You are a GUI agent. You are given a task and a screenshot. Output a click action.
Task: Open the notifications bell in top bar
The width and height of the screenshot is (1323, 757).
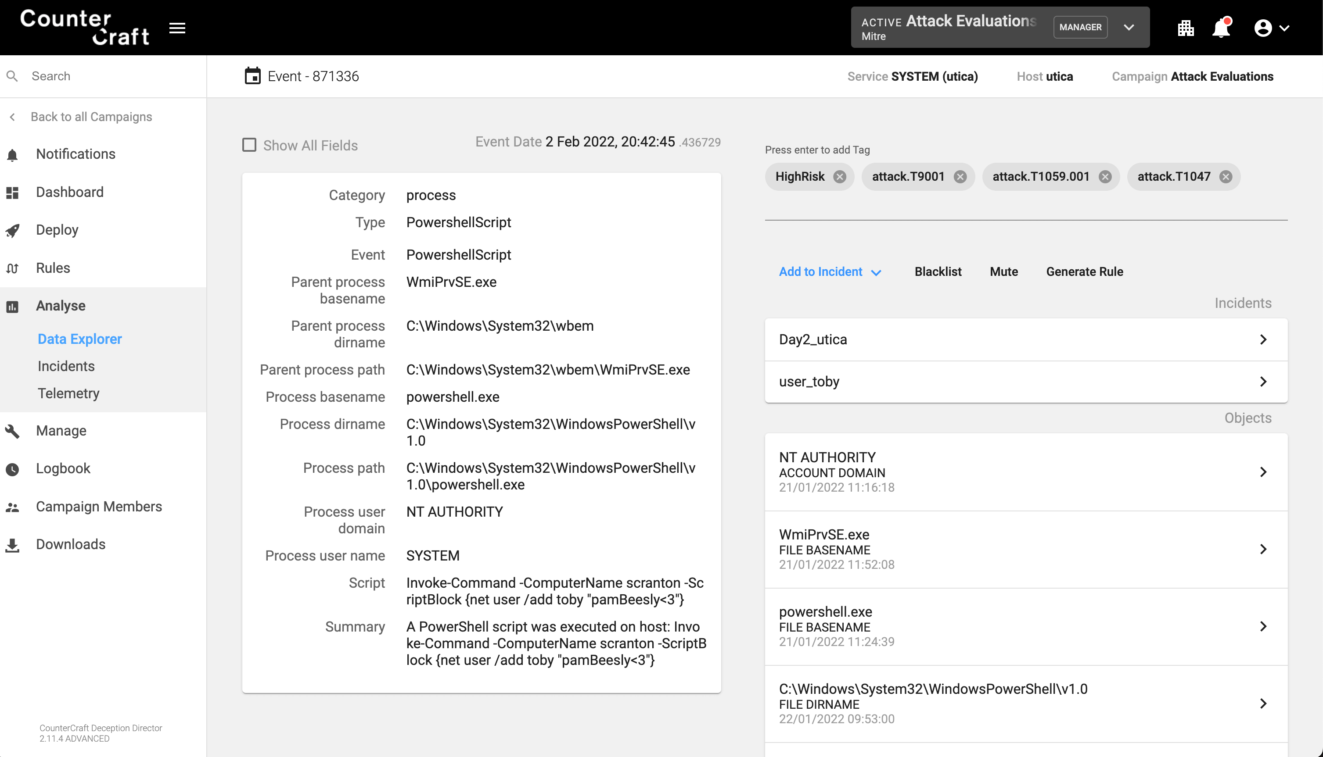point(1221,28)
